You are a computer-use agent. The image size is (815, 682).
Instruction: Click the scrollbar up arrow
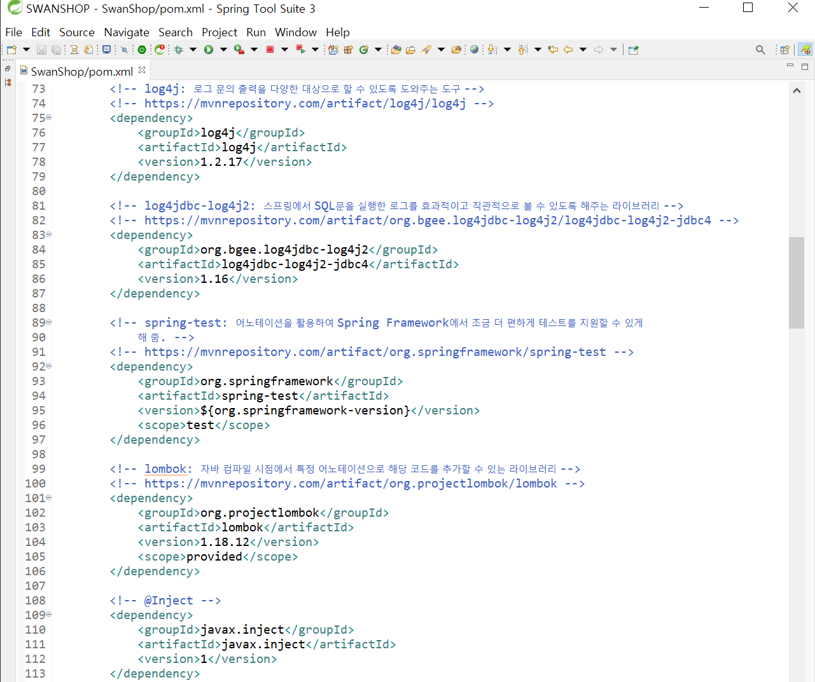(x=797, y=91)
